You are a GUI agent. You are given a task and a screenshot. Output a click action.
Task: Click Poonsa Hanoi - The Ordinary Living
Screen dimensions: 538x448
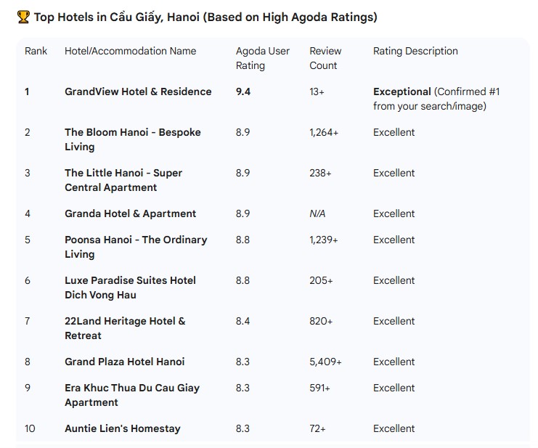coord(136,247)
